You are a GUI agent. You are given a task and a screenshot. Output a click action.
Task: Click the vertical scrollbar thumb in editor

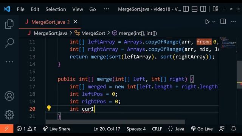coord(239,75)
